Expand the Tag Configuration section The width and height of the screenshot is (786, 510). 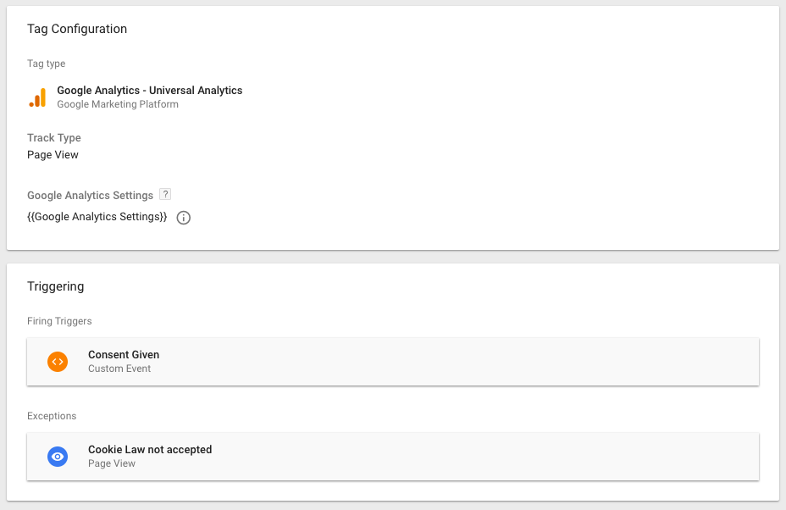tap(76, 29)
